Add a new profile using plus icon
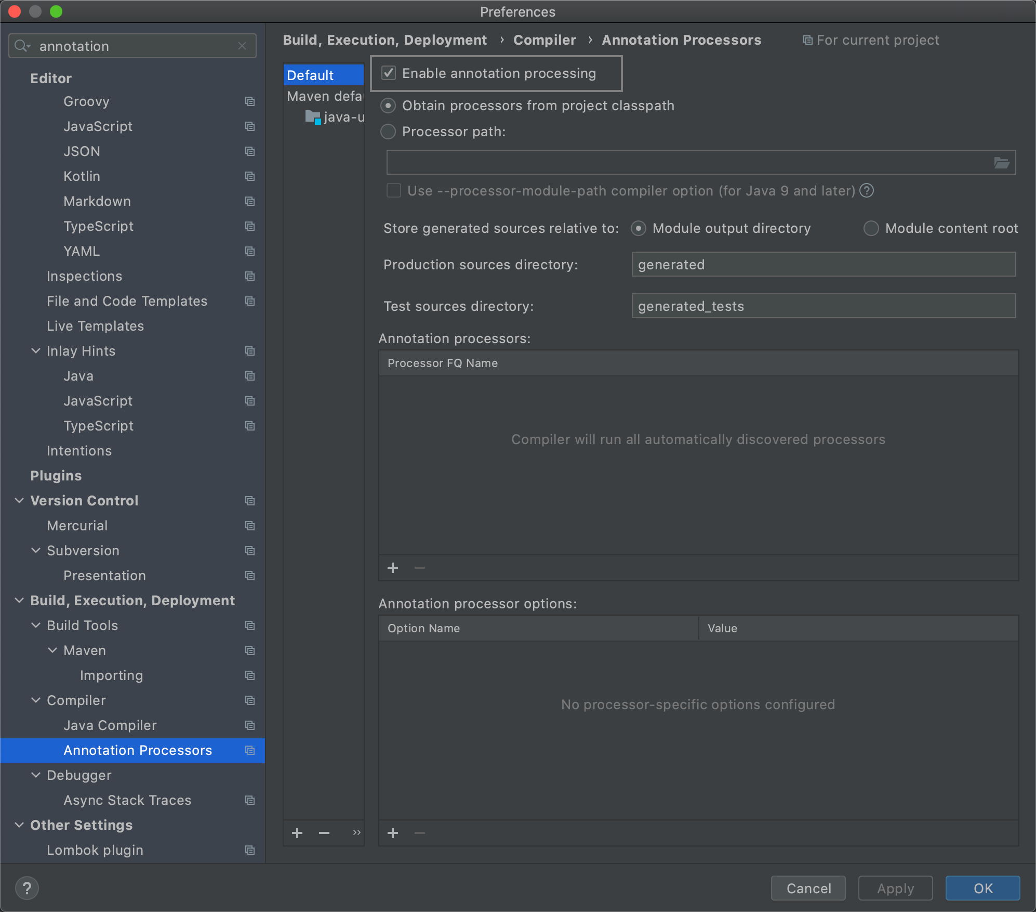 click(297, 833)
